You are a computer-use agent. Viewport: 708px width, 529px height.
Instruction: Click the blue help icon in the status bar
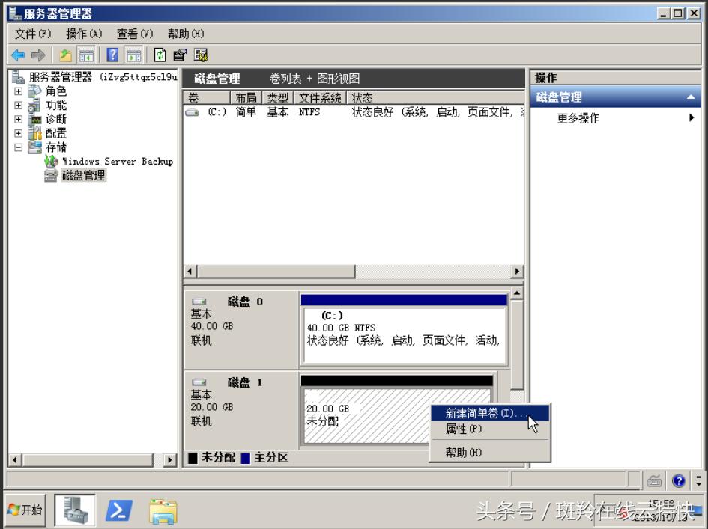(679, 480)
